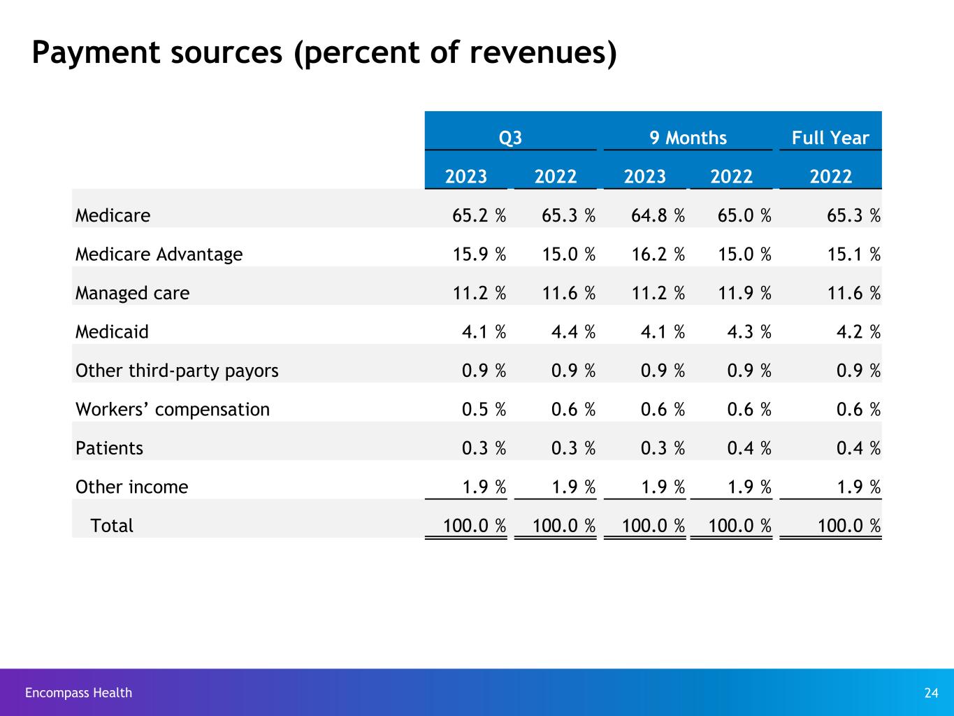Click the Medicaid row label
Viewport: 954px width, 716px height.
(112, 331)
